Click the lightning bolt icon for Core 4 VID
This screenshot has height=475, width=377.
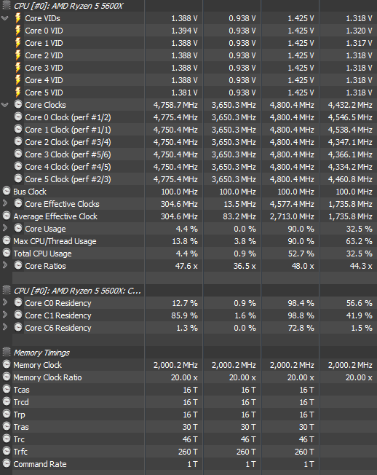(18, 80)
